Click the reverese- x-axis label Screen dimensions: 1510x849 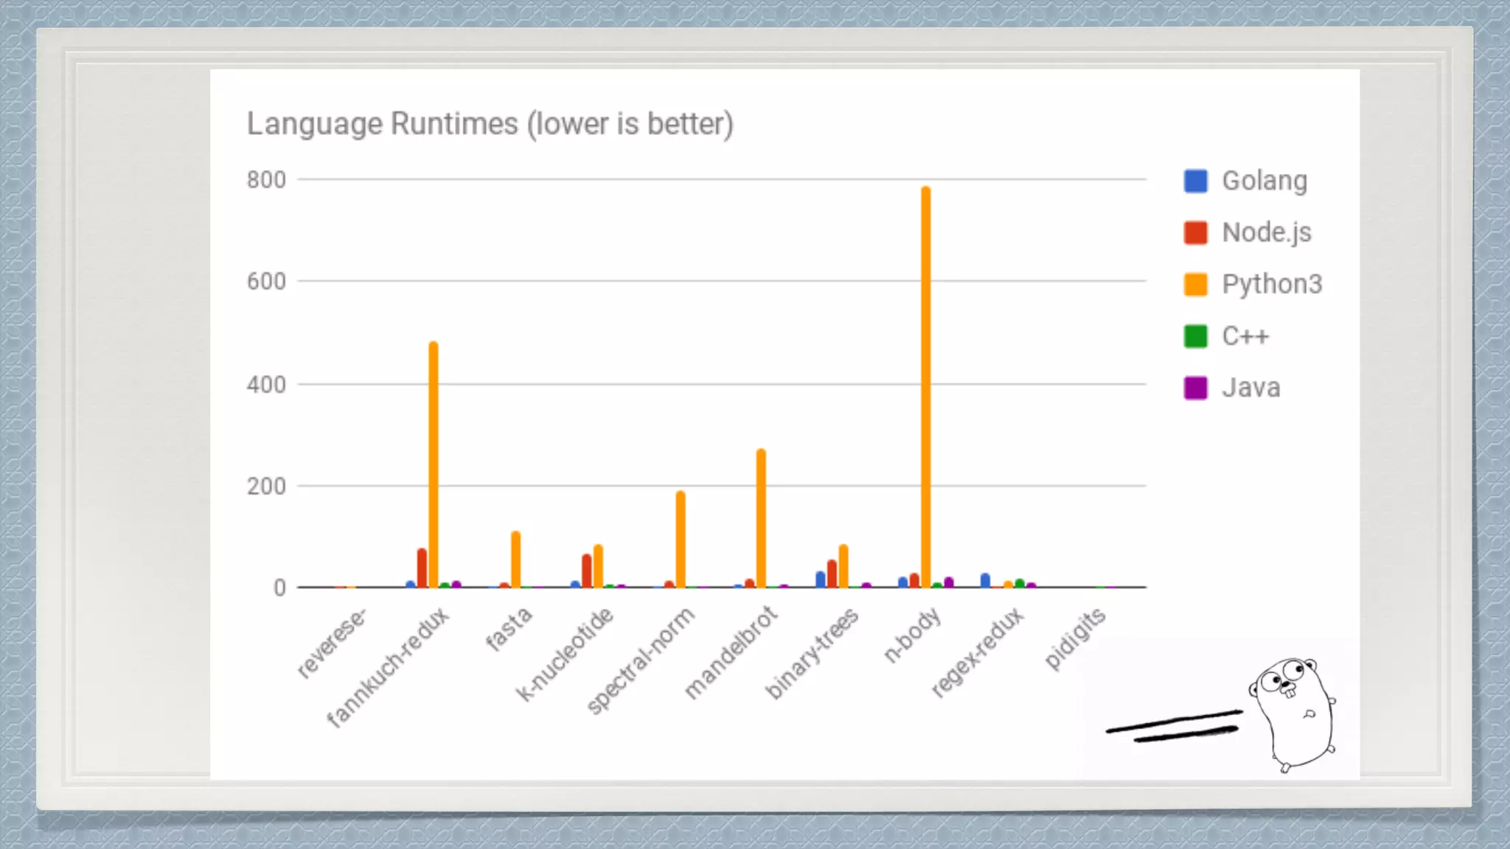[331, 643]
